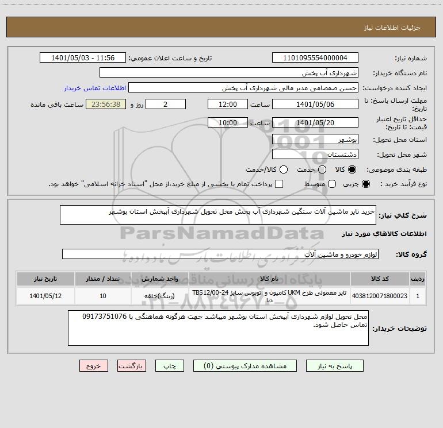Click the شرح کلی نیاز label

point(403,215)
